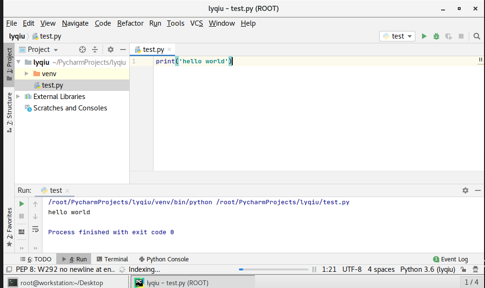This screenshot has width=485, height=288.
Task: Expand External Libraries node
Action: click(18, 96)
